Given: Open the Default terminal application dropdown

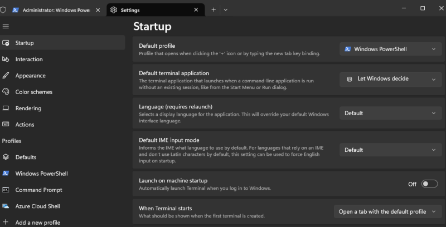Looking at the screenshot, I should click(391, 79).
